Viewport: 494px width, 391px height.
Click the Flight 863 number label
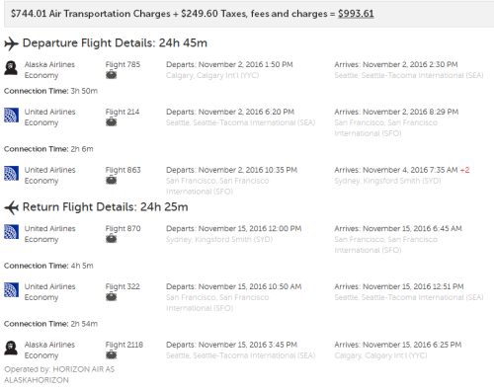tap(123, 170)
